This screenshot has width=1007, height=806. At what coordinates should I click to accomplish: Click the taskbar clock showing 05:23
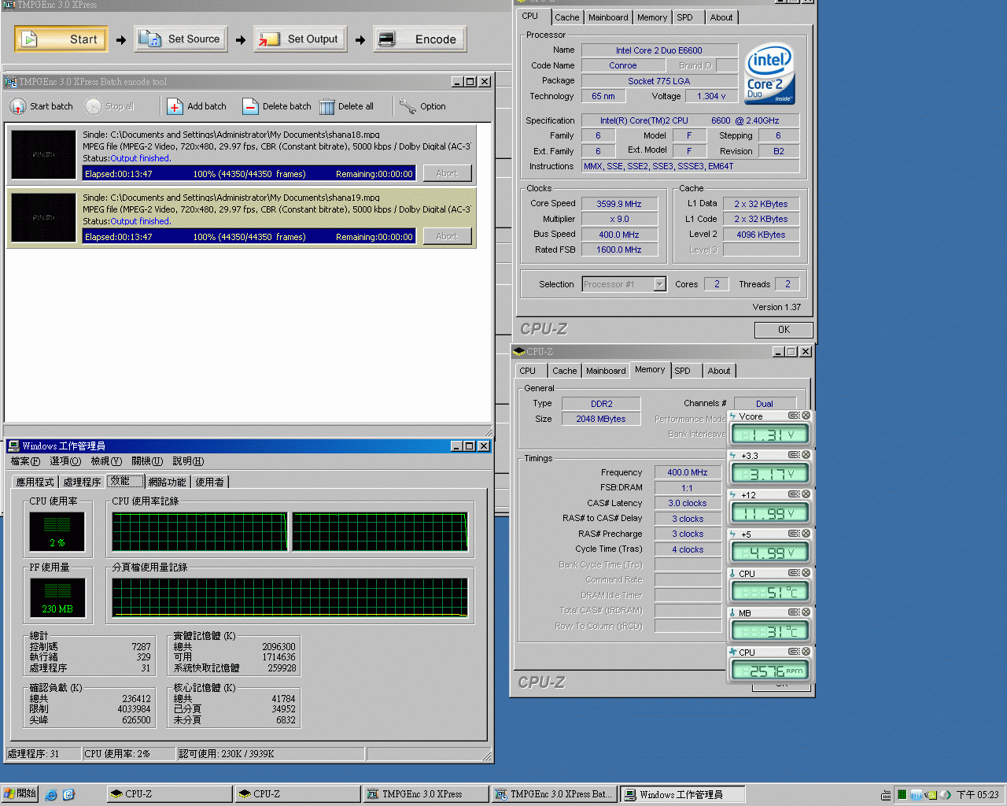pos(977,795)
